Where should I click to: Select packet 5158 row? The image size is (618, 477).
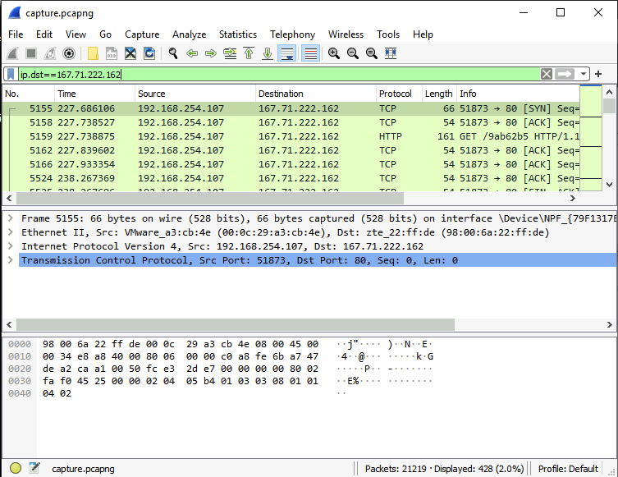[291, 122]
